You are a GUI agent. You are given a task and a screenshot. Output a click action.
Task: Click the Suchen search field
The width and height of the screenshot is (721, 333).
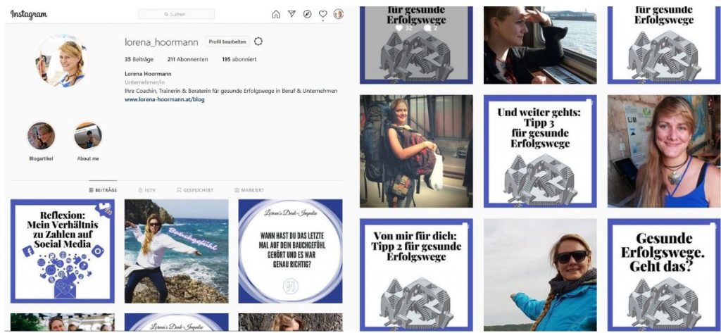[177, 14]
